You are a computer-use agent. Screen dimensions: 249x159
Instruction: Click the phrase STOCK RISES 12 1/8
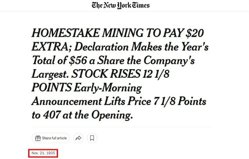(x=120, y=74)
